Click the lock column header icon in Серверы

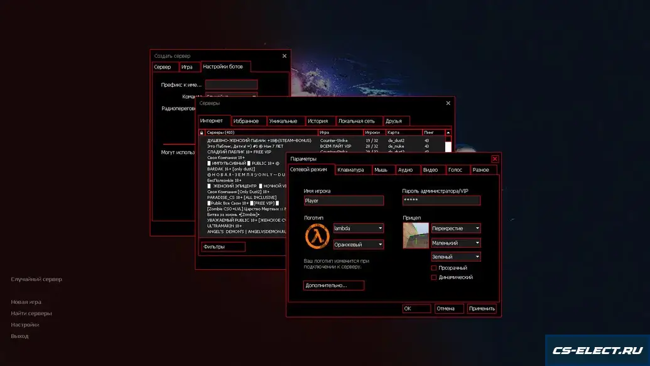point(202,133)
